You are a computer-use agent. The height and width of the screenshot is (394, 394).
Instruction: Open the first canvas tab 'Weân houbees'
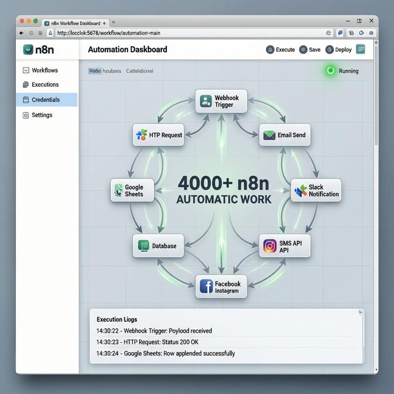(105, 71)
